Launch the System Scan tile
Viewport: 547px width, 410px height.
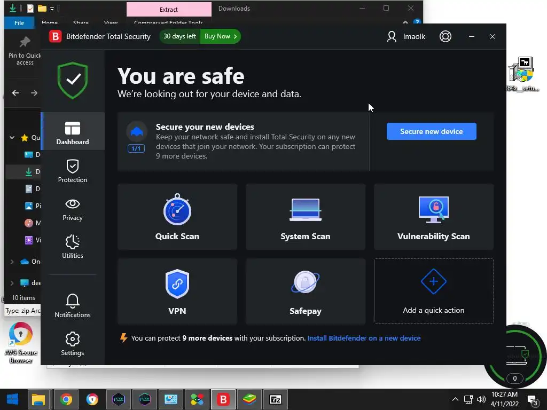tap(305, 217)
